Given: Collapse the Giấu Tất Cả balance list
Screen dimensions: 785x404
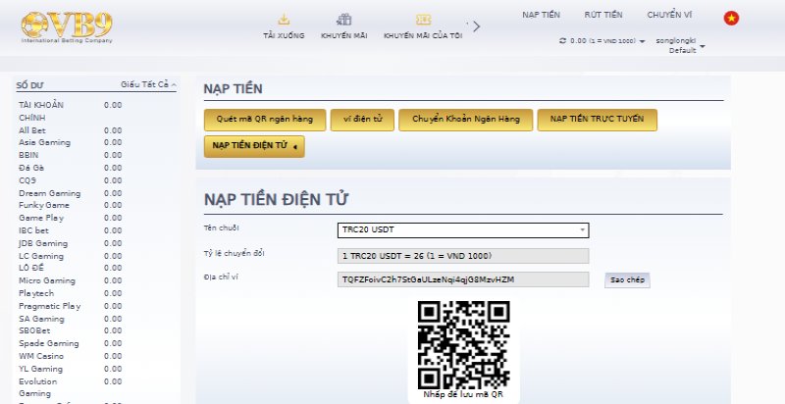Looking at the screenshot, I should click(148, 84).
